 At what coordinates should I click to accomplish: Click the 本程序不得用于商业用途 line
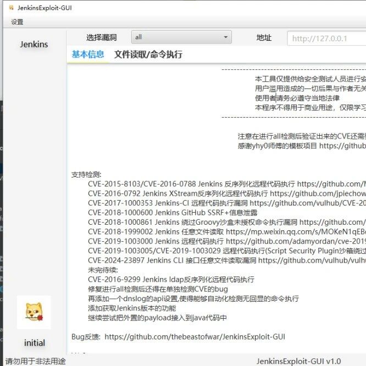pyautogui.click(x=310, y=108)
